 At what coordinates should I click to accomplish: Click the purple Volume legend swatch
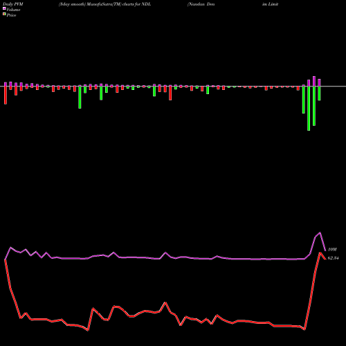(4, 8)
